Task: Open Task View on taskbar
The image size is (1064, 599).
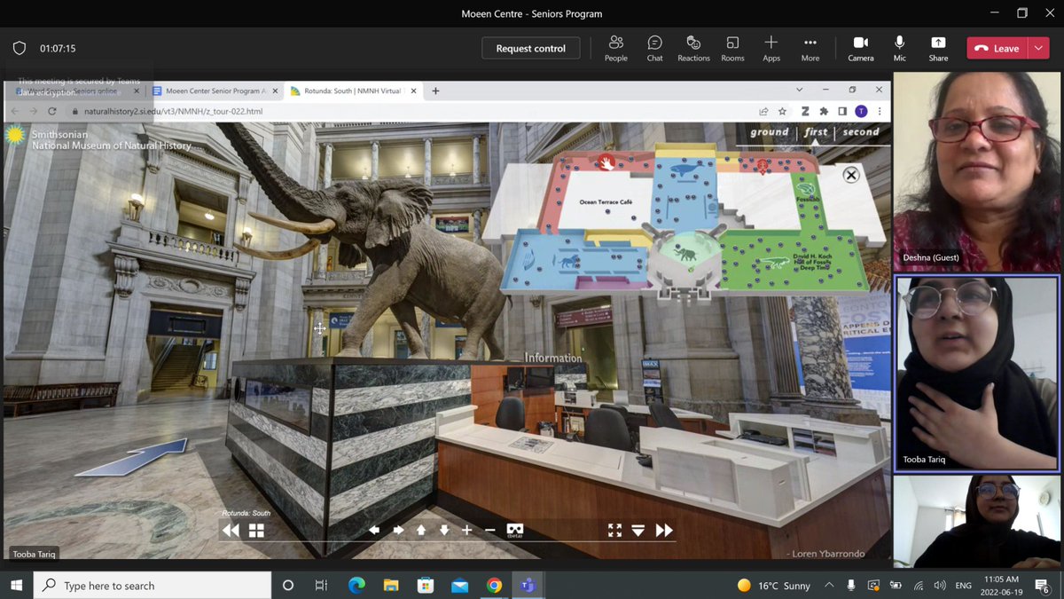Action: click(x=321, y=585)
